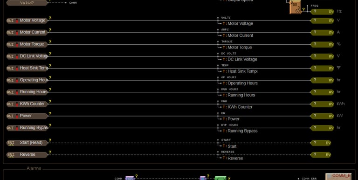Viewport: 358px width, 180px height.
Task: Select the Motor Current ANI input block
Action: coord(27,33)
